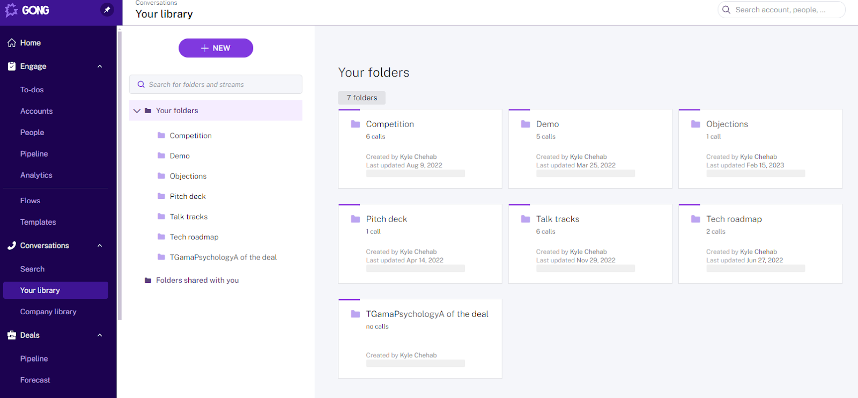
Task: Select TGamaPsychologyA of the deal in the tree
Action: [x=223, y=257]
